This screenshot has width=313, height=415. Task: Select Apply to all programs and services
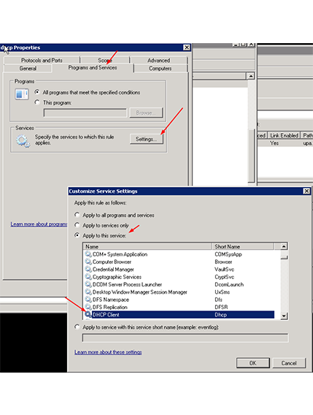click(x=77, y=215)
